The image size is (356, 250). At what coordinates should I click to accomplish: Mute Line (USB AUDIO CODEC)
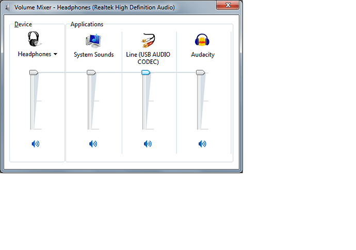[x=148, y=144]
